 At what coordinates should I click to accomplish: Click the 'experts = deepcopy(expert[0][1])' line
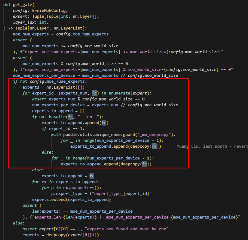click(x=61, y=235)
